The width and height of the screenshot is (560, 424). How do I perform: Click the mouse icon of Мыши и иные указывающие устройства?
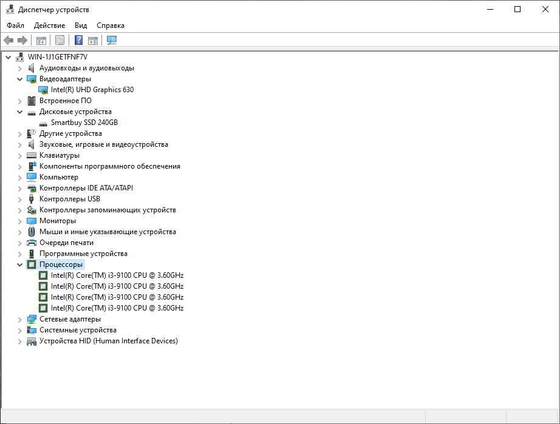click(32, 232)
